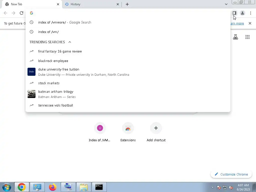Click the network tray icon
The width and height of the screenshot is (256, 192).
click(x=225, y=187)
